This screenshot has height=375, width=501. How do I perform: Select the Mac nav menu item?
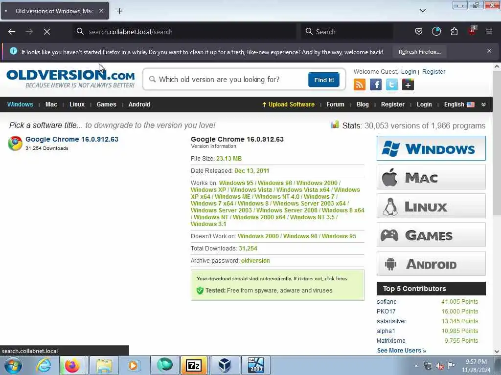point(51,104)
